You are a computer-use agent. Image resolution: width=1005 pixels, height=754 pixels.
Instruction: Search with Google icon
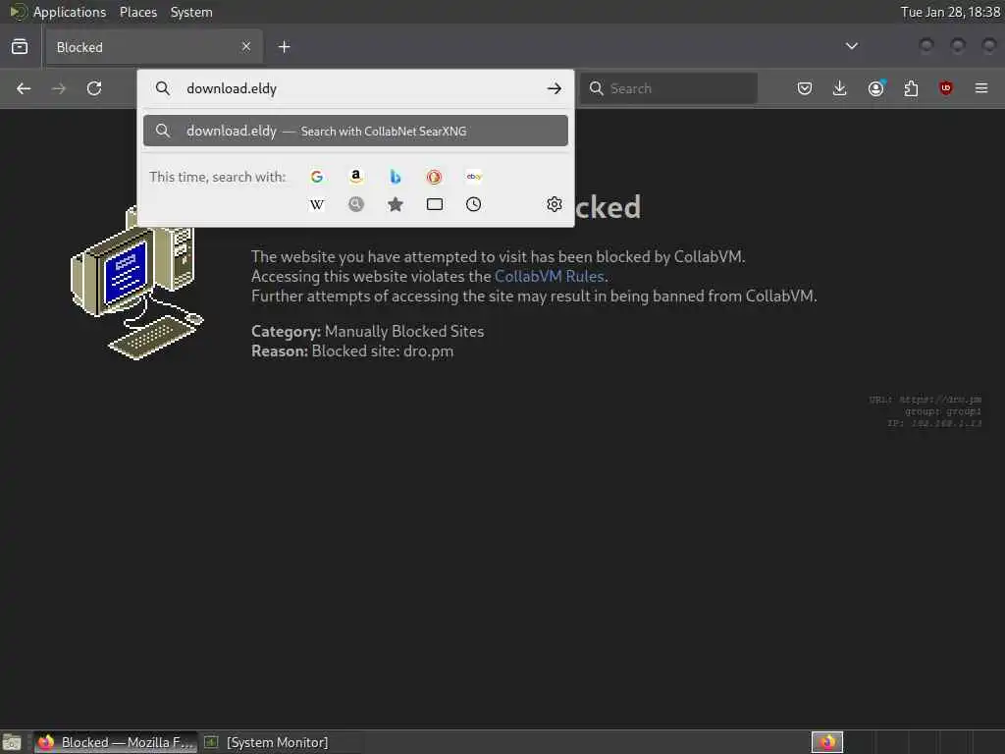click(317, 177)
